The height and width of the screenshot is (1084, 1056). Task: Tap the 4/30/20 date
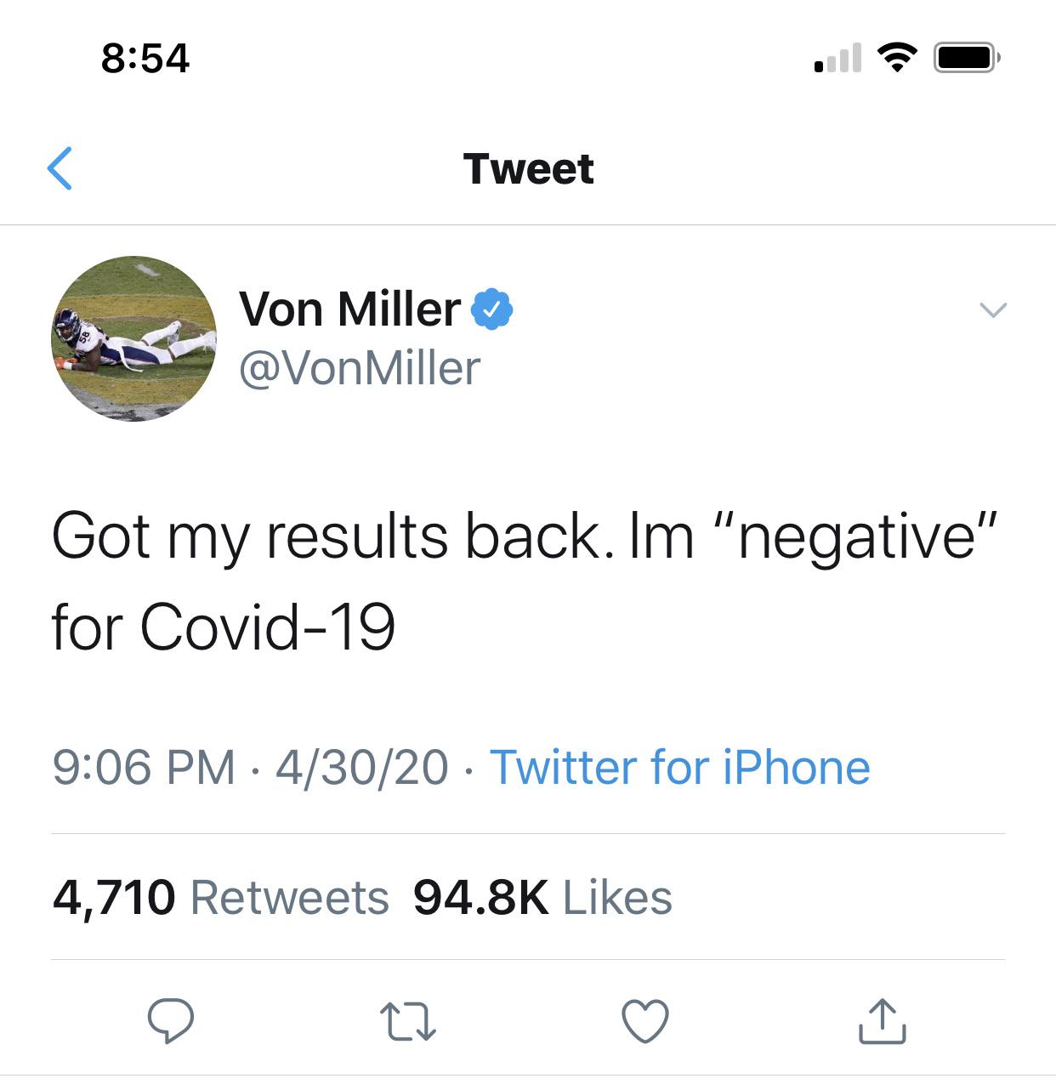(x=362, y=767)
